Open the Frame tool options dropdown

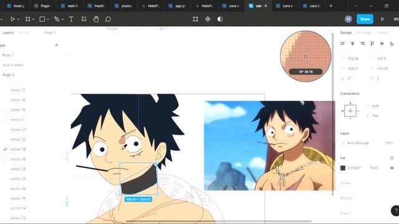pyautogui.click(x=33, y=19)
